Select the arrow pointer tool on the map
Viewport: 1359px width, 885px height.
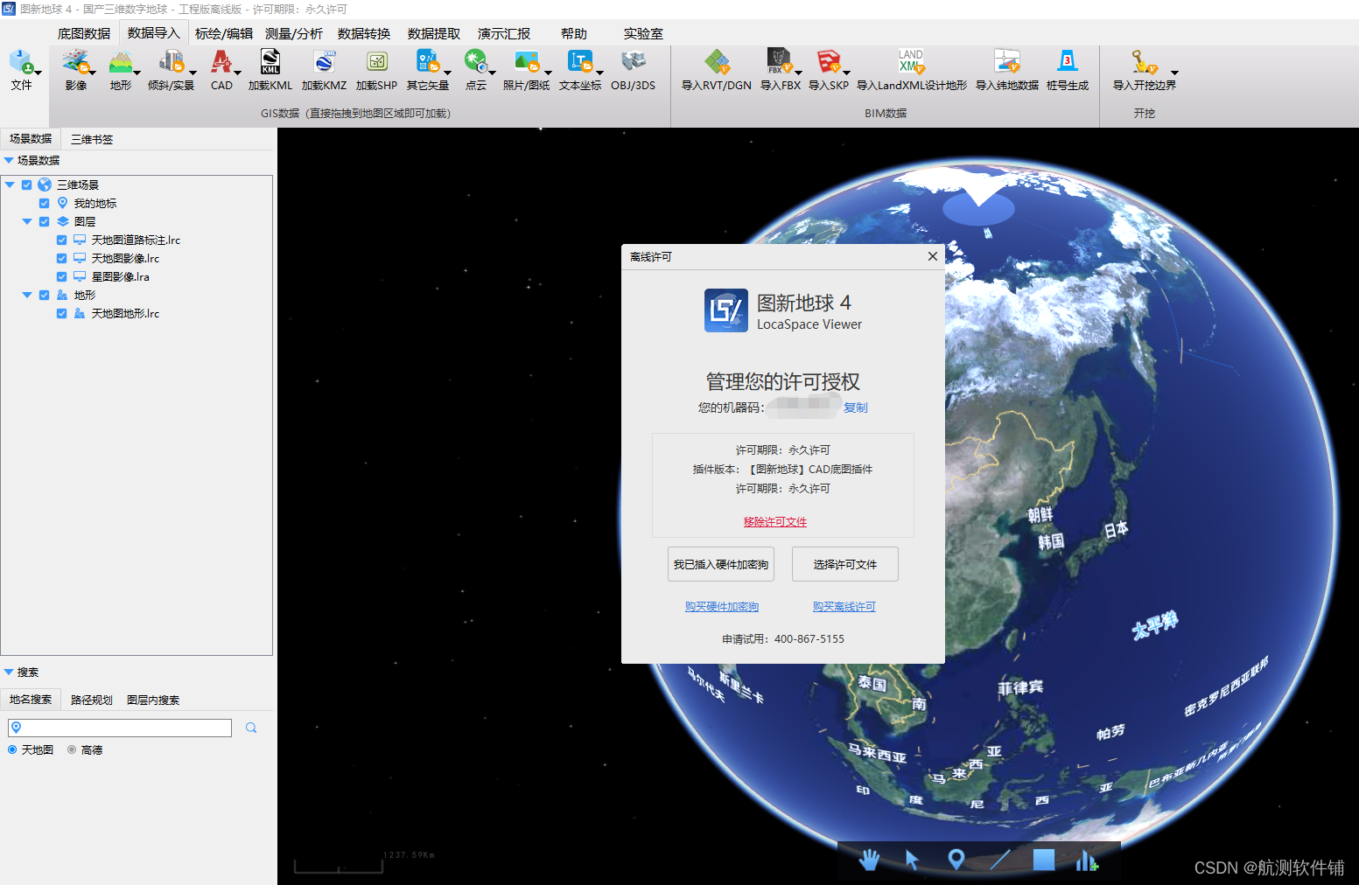[912, 861]
